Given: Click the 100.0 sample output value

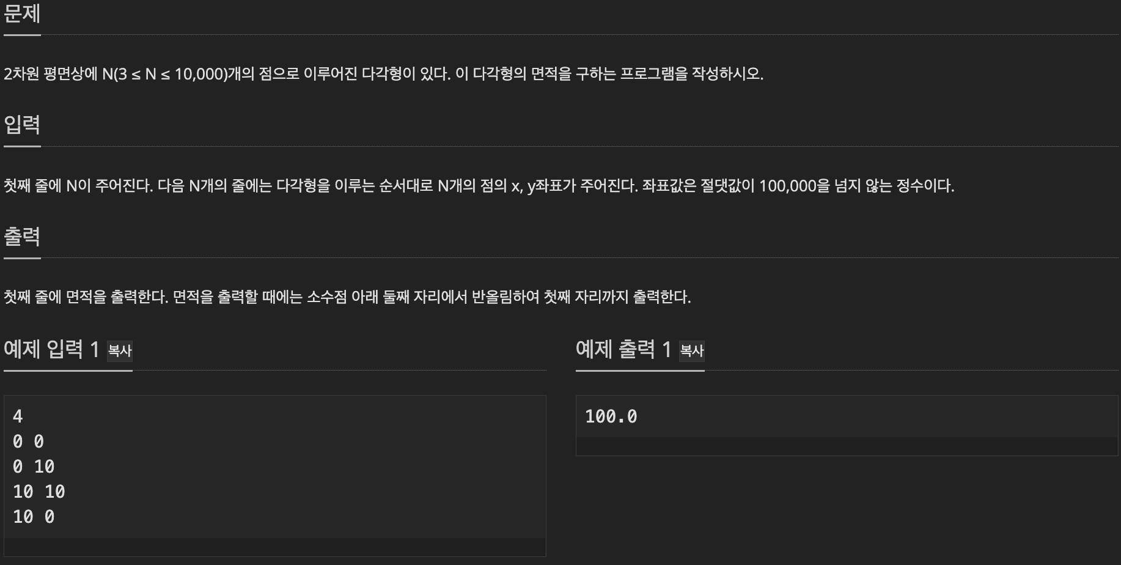Looking at the screenshot, I should 611,416.
